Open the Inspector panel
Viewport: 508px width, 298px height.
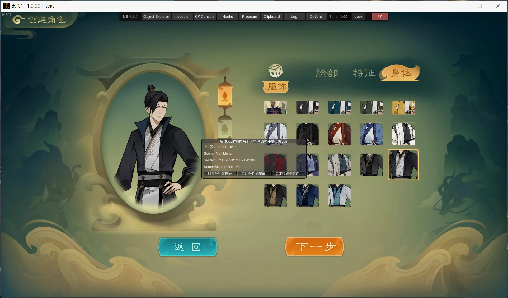click(182, 16)
